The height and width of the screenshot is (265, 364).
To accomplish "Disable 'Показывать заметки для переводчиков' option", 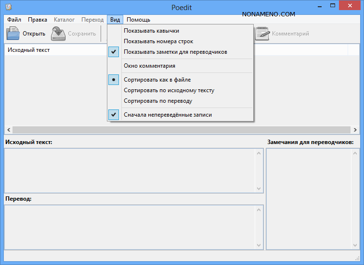I will 175,52.
